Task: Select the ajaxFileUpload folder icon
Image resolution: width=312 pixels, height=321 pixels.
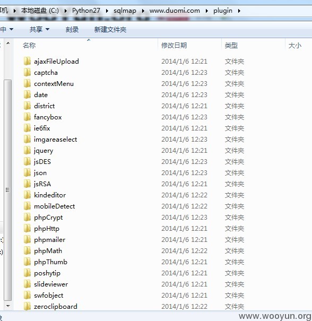Action: 27,61
